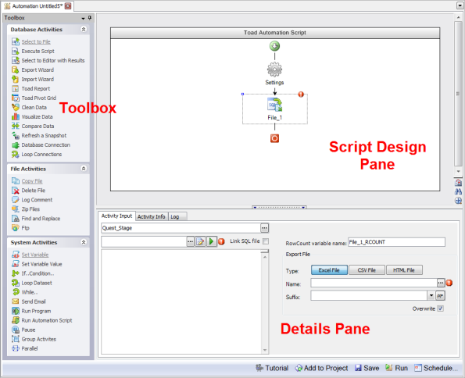Select the Database Connection icon
465x378 pixels.
(x=16, y=145)
